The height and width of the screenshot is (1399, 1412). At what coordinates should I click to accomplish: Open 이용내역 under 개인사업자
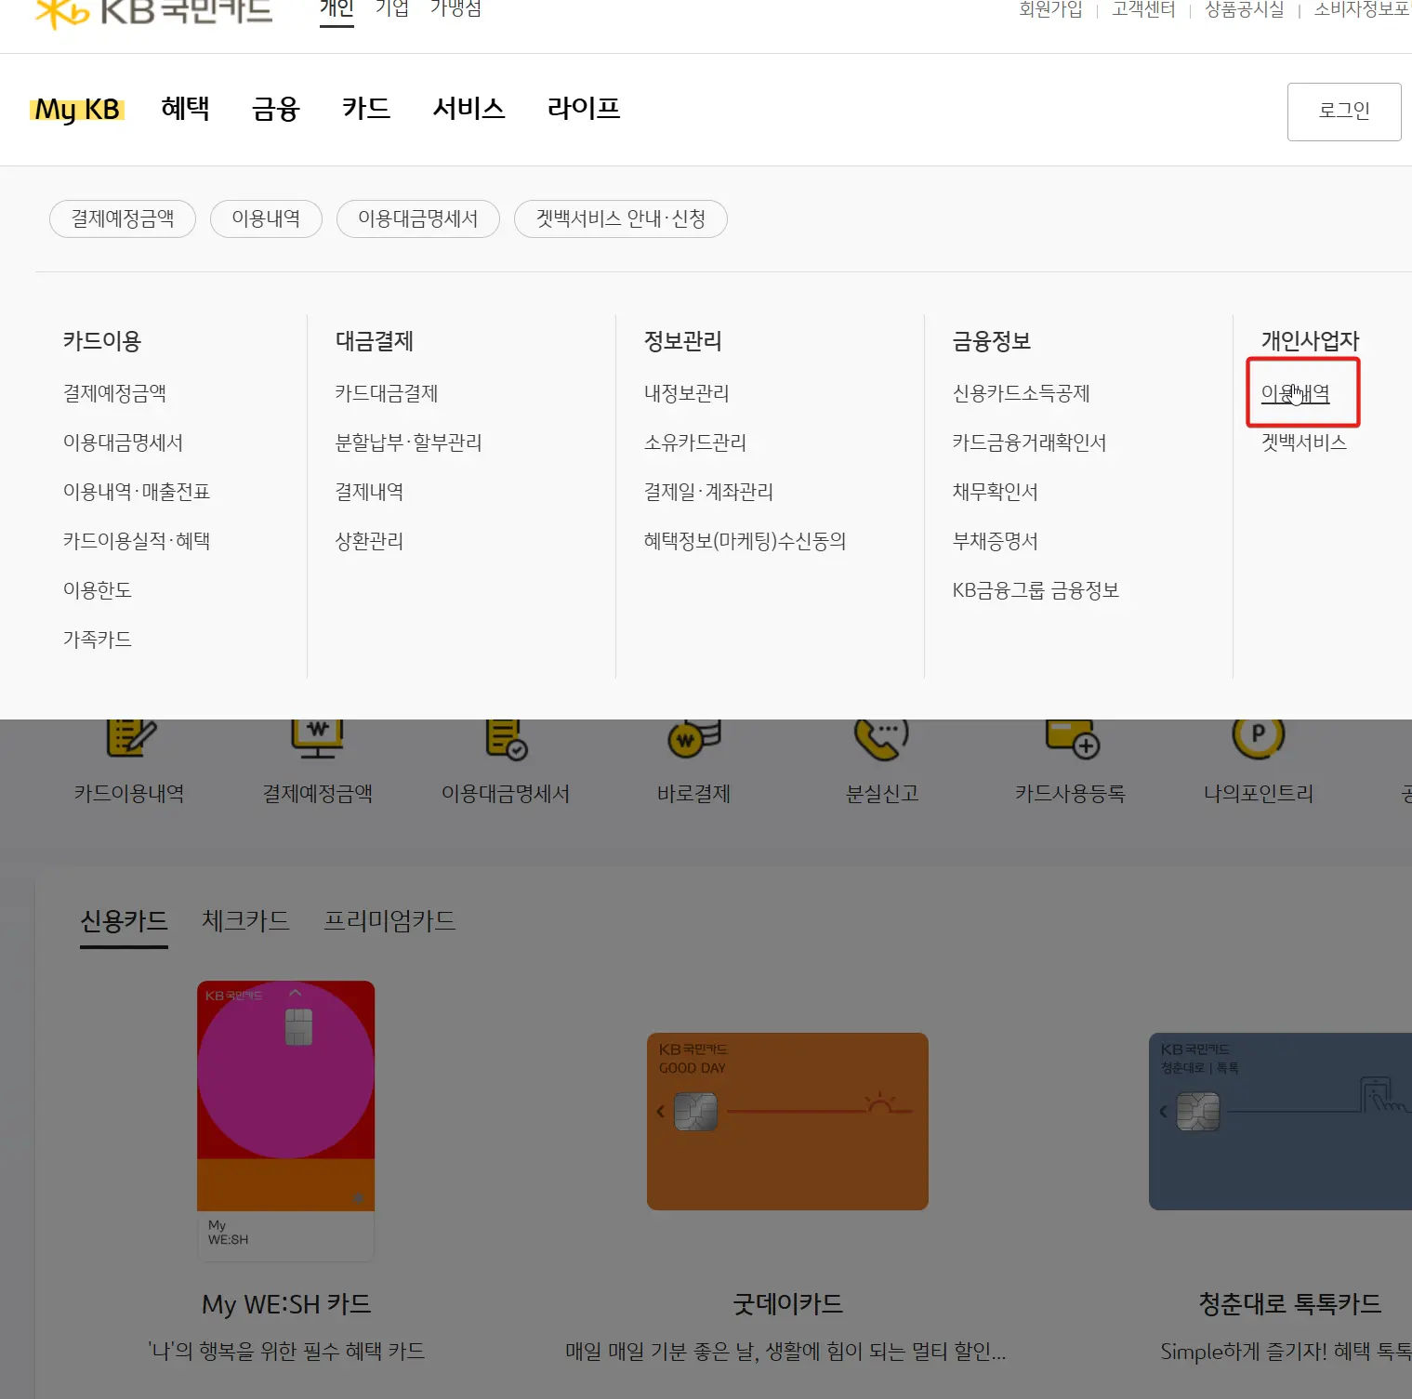(x=1296, y=393)
